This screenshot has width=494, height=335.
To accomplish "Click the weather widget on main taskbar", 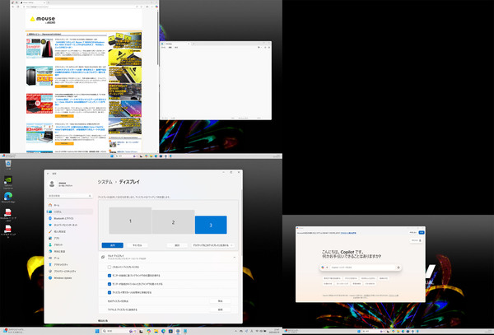I will pos(14,331).
